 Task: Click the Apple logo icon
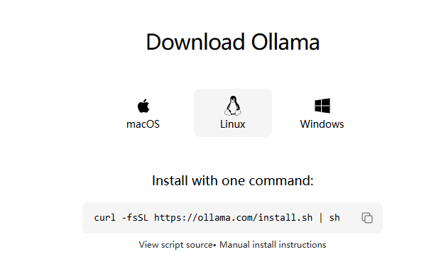pos(143,106)
